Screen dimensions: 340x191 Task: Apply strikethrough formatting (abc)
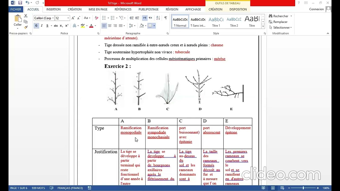point(56,26)
